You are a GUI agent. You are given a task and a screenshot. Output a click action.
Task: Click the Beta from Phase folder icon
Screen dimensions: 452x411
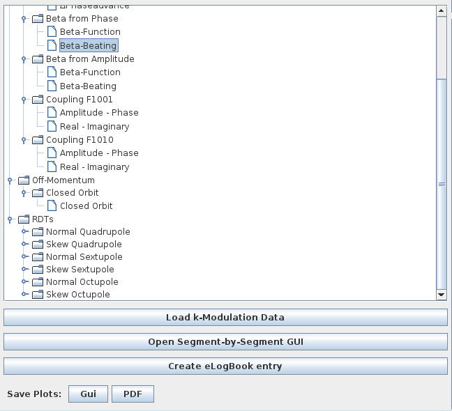pos(38,19)
